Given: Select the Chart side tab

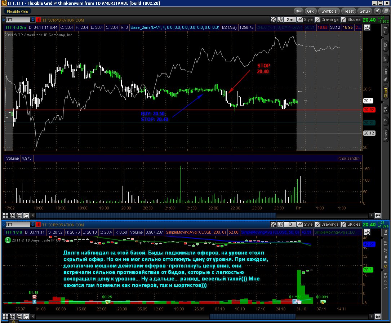Looking at the screenshot, I should (386, 93).
